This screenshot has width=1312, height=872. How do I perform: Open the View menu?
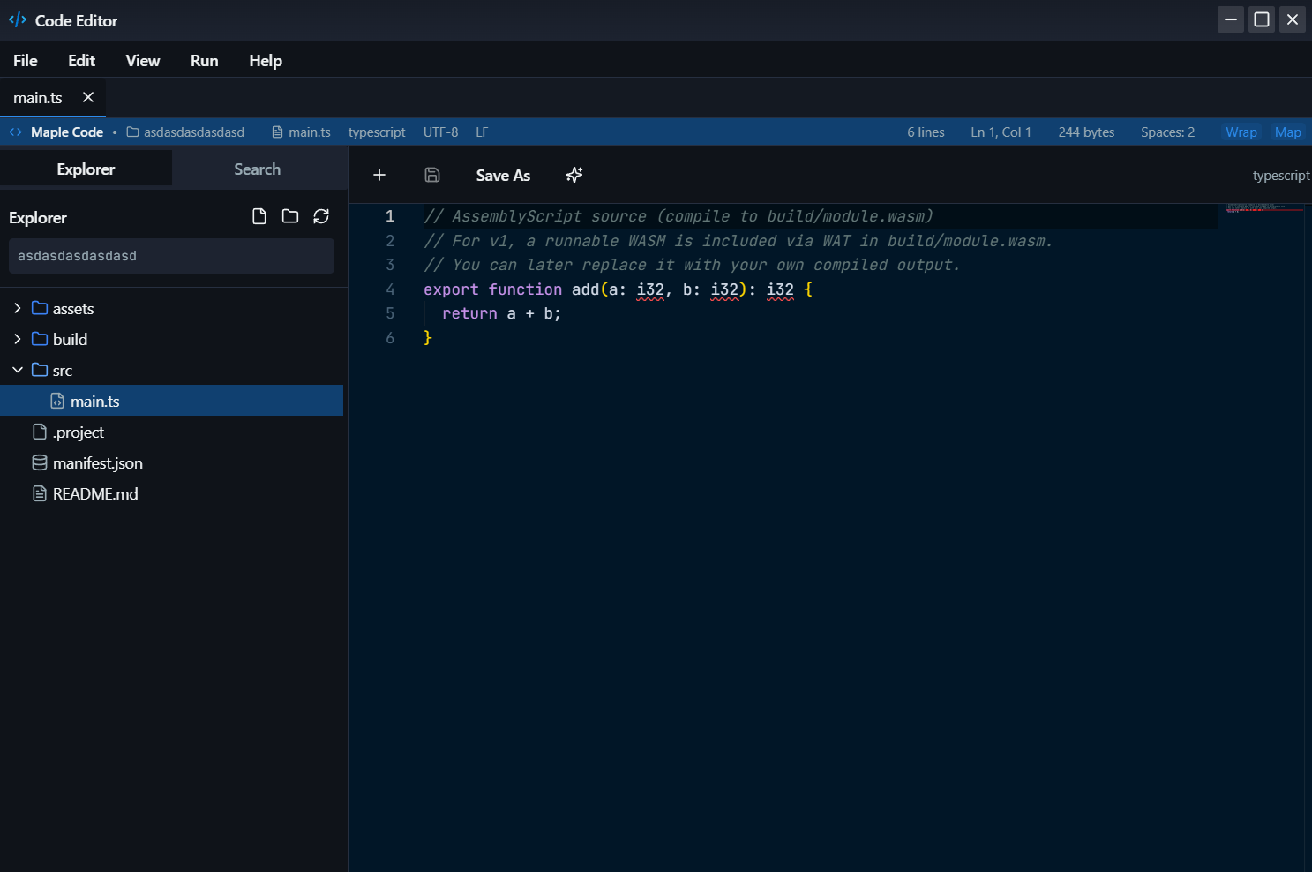pos(143,60)
